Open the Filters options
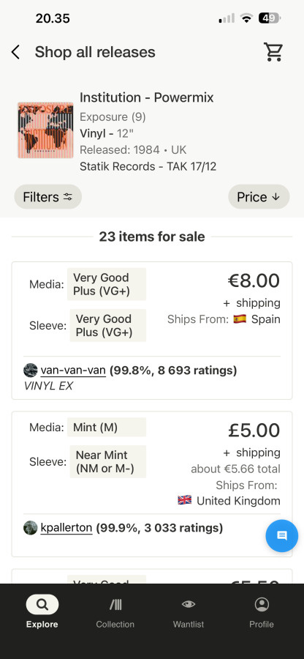 (47, 197)
